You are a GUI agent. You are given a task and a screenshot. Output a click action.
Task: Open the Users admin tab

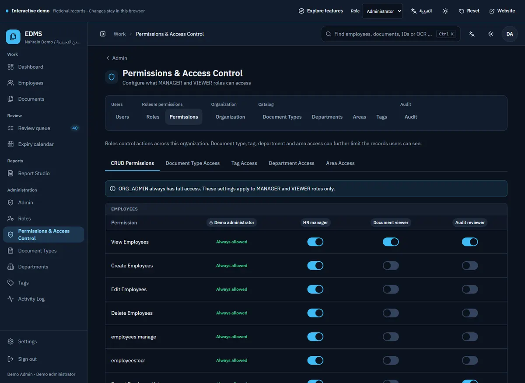tap(122, 117)
